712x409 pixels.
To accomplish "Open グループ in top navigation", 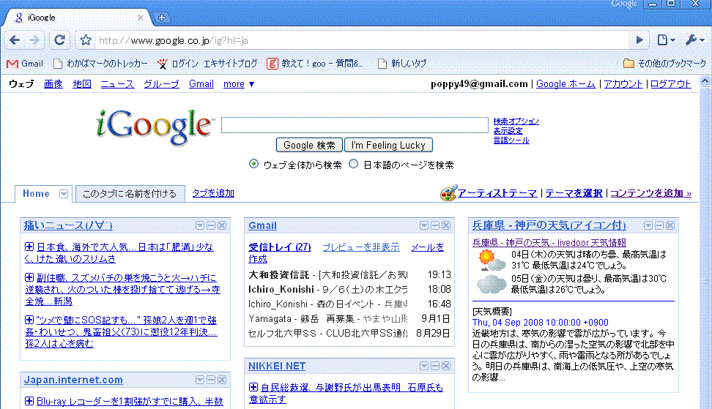I will coord(161,84).
